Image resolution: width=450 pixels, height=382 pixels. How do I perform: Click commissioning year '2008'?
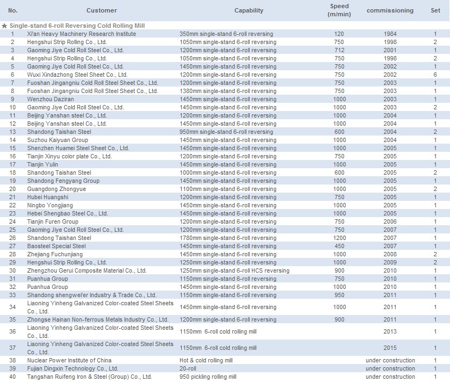pos(390,254)
